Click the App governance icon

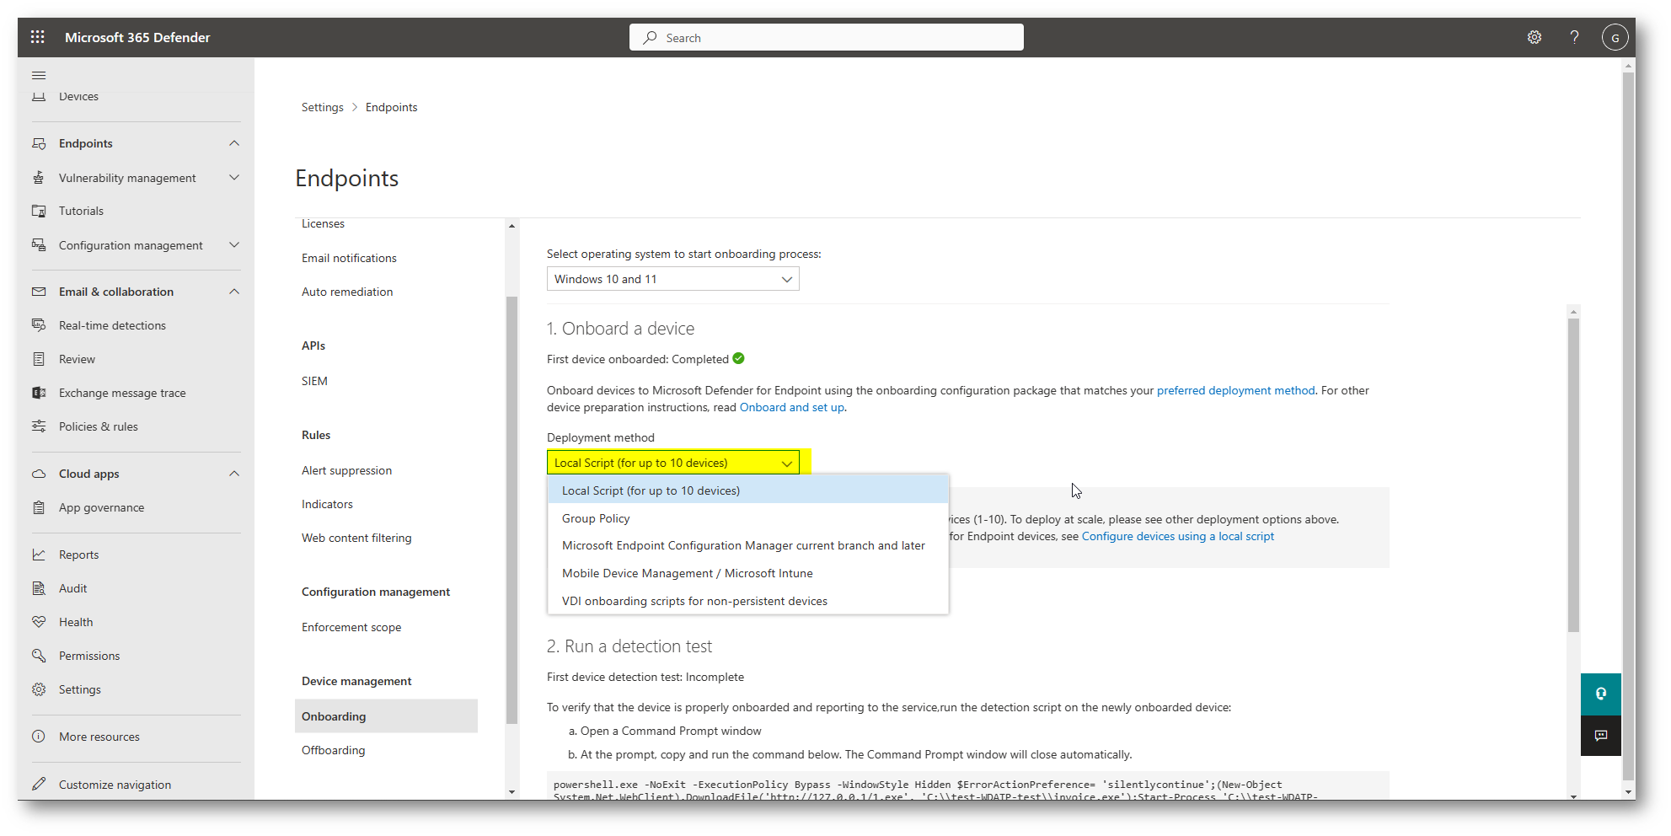(39, 507)
